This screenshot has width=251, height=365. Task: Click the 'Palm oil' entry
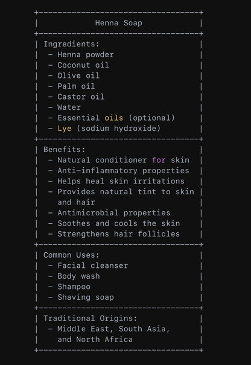click(x=76, y=86)
